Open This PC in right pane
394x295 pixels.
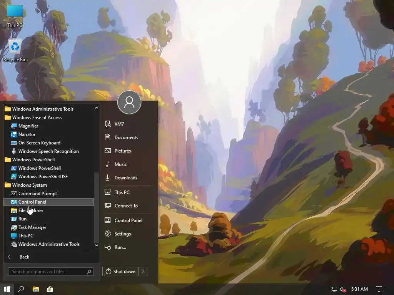(x=129, y=192)
